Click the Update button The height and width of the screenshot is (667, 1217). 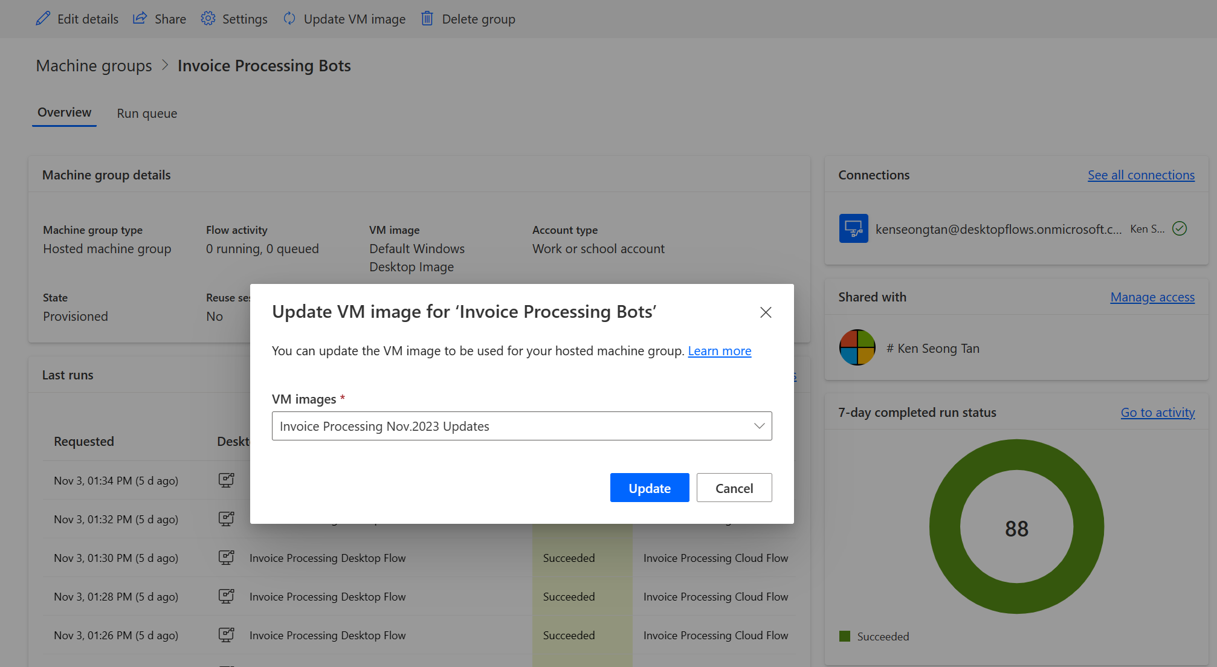650,487
